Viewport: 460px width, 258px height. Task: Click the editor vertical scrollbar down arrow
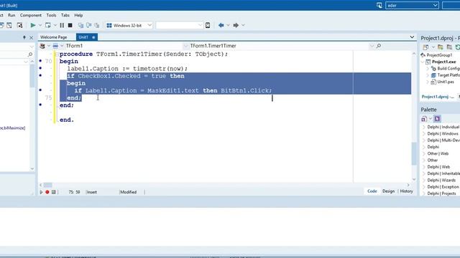[x=414, y=179]
